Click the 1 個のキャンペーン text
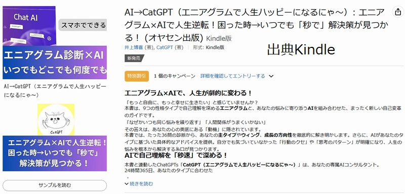This screenshot has width=405, height=194. click(x=175, y=76)
